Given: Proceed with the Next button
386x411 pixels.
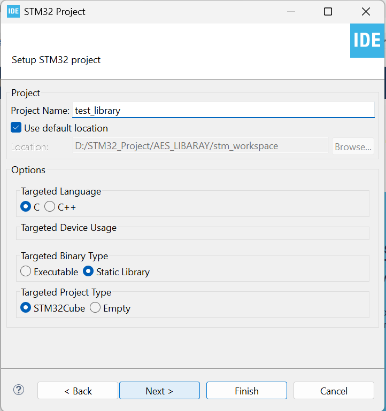Looking at the screenshot, I should coord(159,391).
